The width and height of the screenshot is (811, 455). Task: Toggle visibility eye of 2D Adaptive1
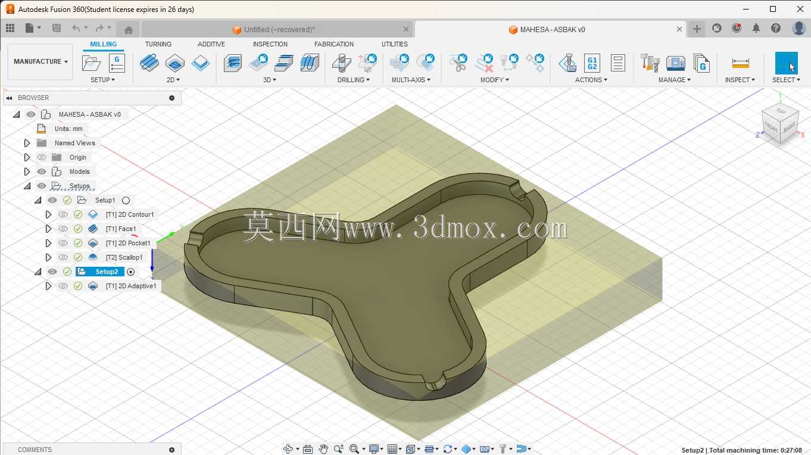(63, 286)
